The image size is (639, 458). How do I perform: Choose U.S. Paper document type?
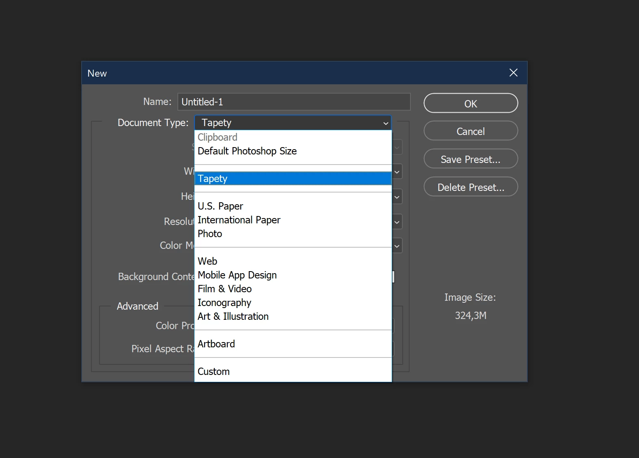coord(293,206)
